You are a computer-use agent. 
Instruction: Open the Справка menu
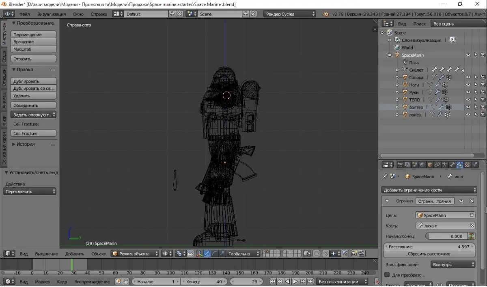(x=99, y=14)
